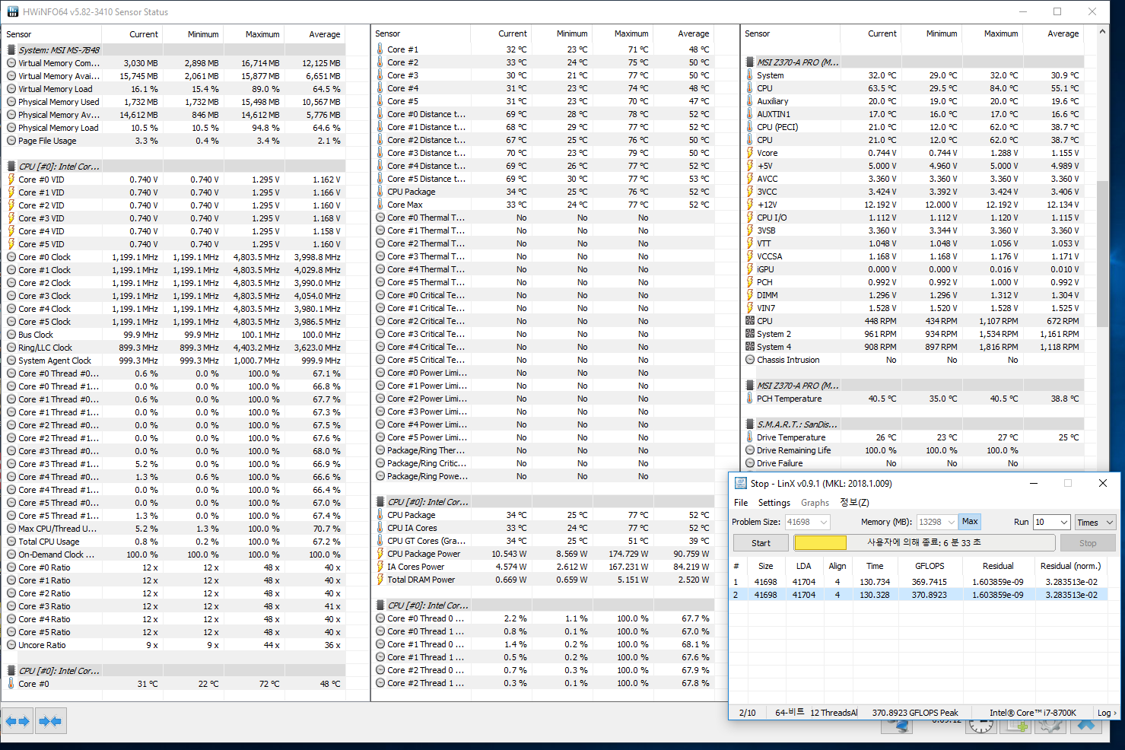Click the right sensor panel vertical scrollbar thumb
1125x750 pixels.
click(1102, 254)
